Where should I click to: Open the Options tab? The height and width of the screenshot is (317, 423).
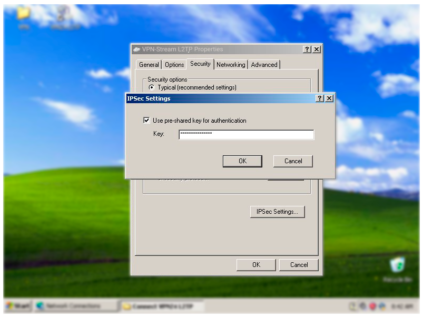tap(174, 65)
